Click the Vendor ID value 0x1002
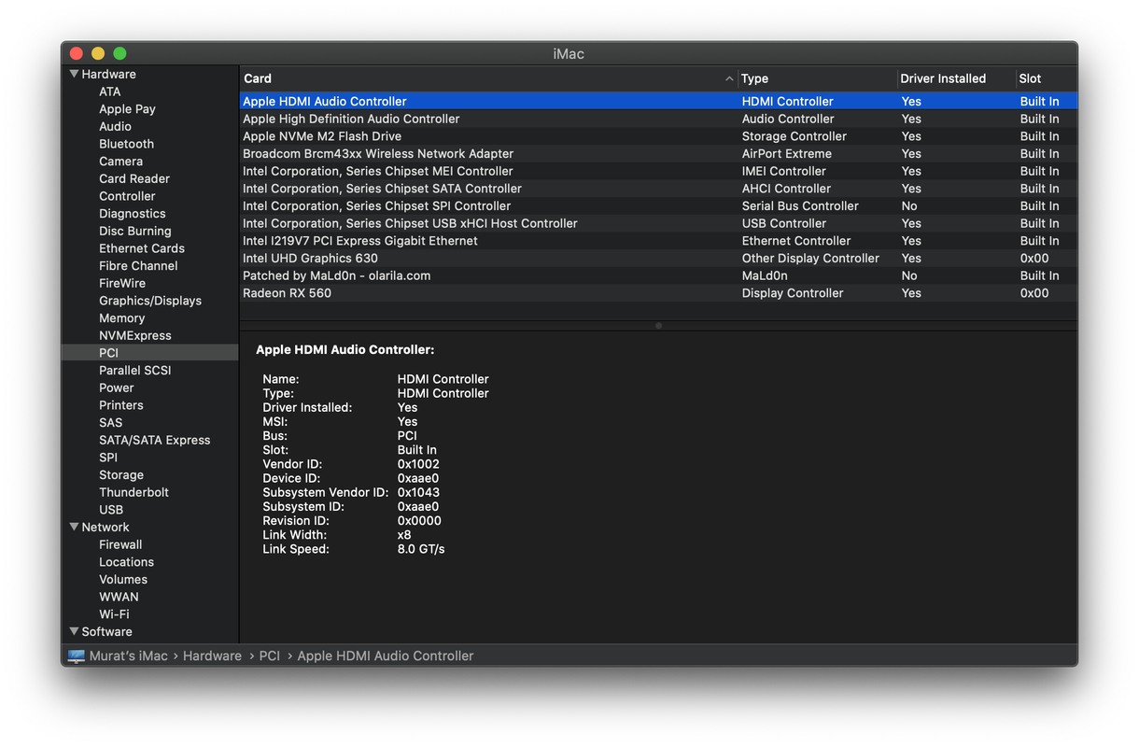Viewport: 1139px width, 747px height. pos(418,464)
